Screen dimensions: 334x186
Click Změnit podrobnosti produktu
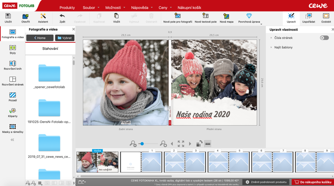pyautogui.click(x=266, y=182)
